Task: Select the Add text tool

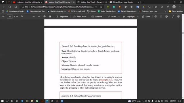Action: point(97,17)
